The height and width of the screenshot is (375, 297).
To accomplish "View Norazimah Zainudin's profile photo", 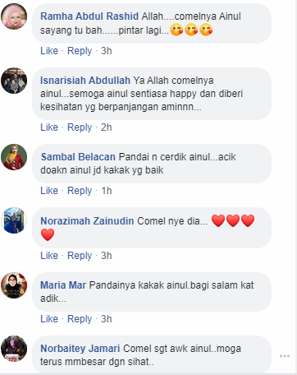I will pos(14,220).
